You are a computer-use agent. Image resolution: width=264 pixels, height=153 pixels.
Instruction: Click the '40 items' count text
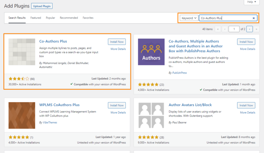tap(207, 29)
